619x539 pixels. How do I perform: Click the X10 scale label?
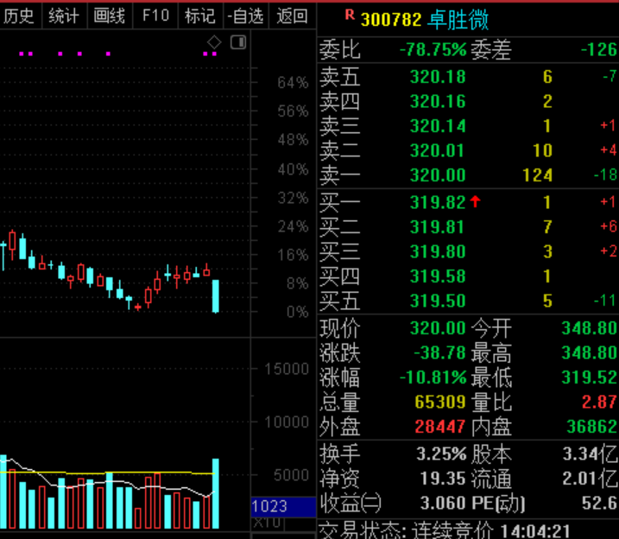(266, 523)
